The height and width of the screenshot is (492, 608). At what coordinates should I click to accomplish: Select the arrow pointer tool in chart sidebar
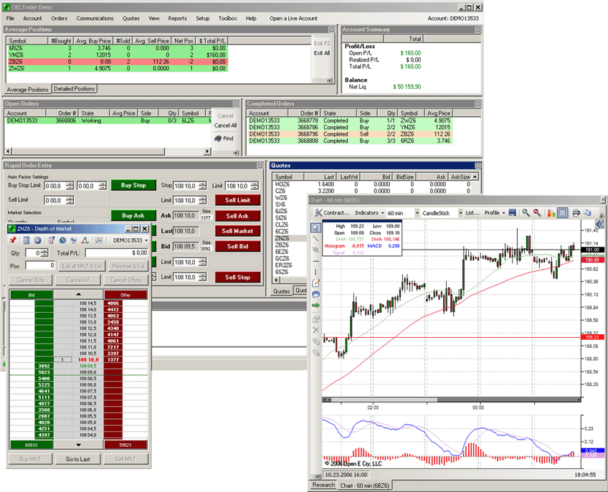click(315, 228)
